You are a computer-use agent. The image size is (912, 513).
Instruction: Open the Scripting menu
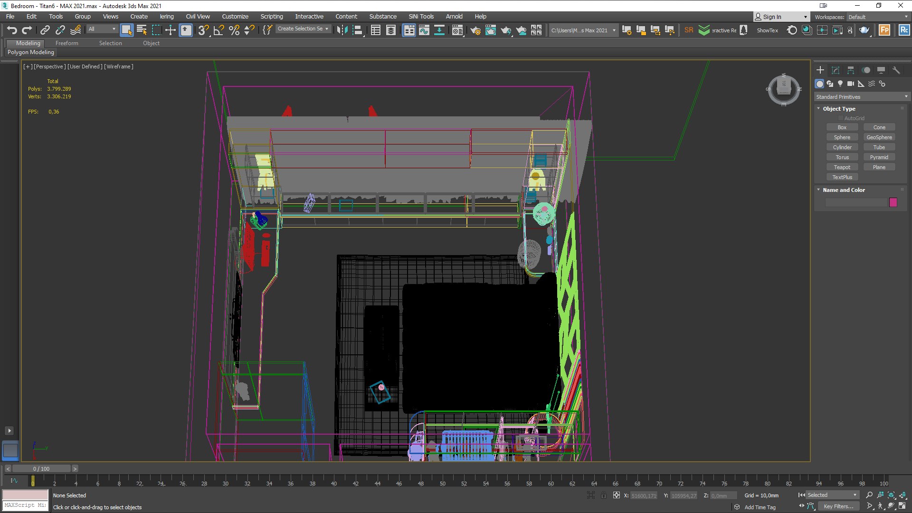[x=271, y=16]
